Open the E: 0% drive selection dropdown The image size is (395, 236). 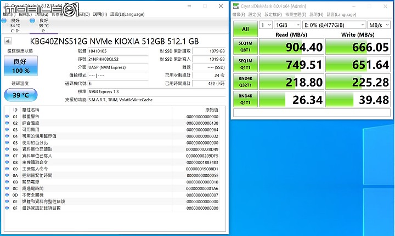pos(334,25)
